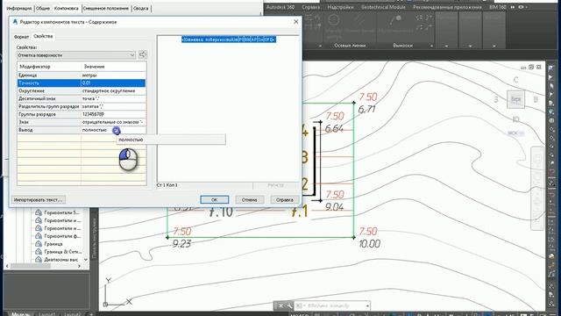
Task: Open the Свойства property dropdown (Отметка поверхности)
Action: [76, 55]
